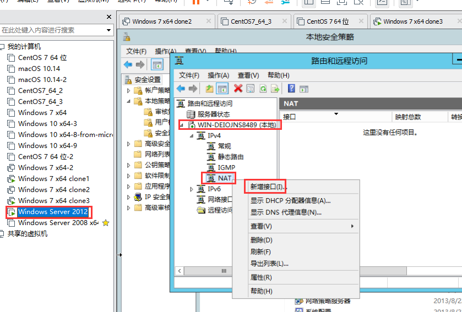
Task: Click the red X delete icon in routing toolbar
Action: click(238, 88)
